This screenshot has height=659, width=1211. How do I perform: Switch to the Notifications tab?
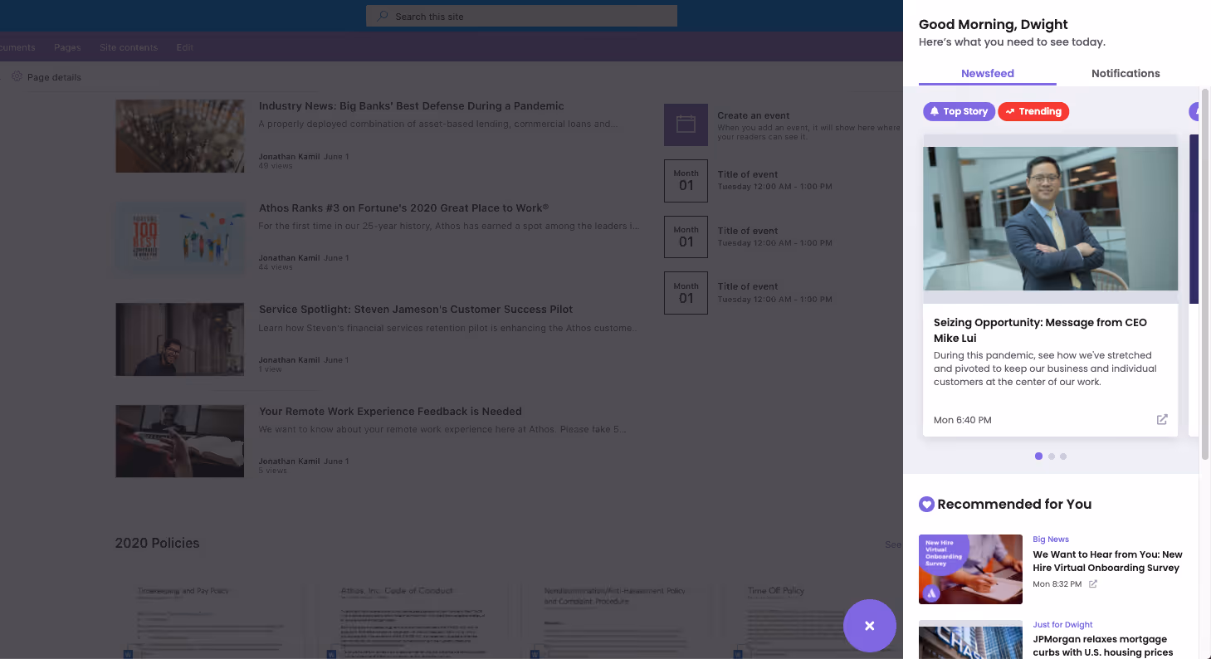(1125, 73)
